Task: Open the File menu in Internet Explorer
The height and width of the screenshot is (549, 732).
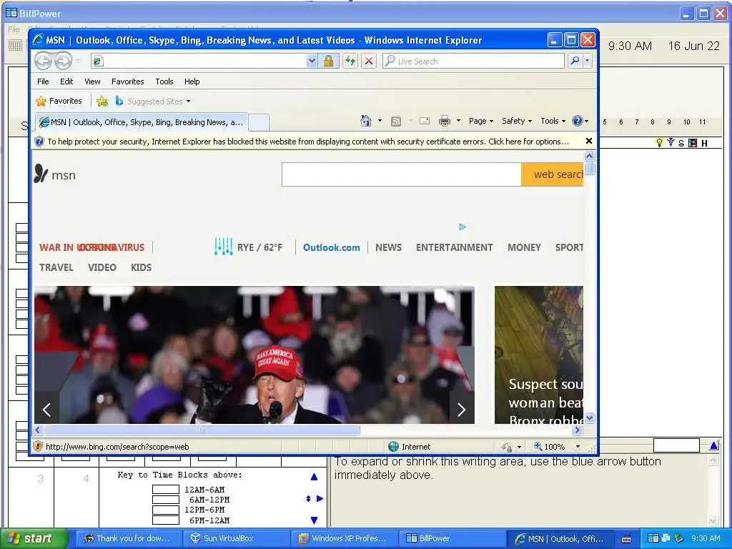Action: pos(43,81)
